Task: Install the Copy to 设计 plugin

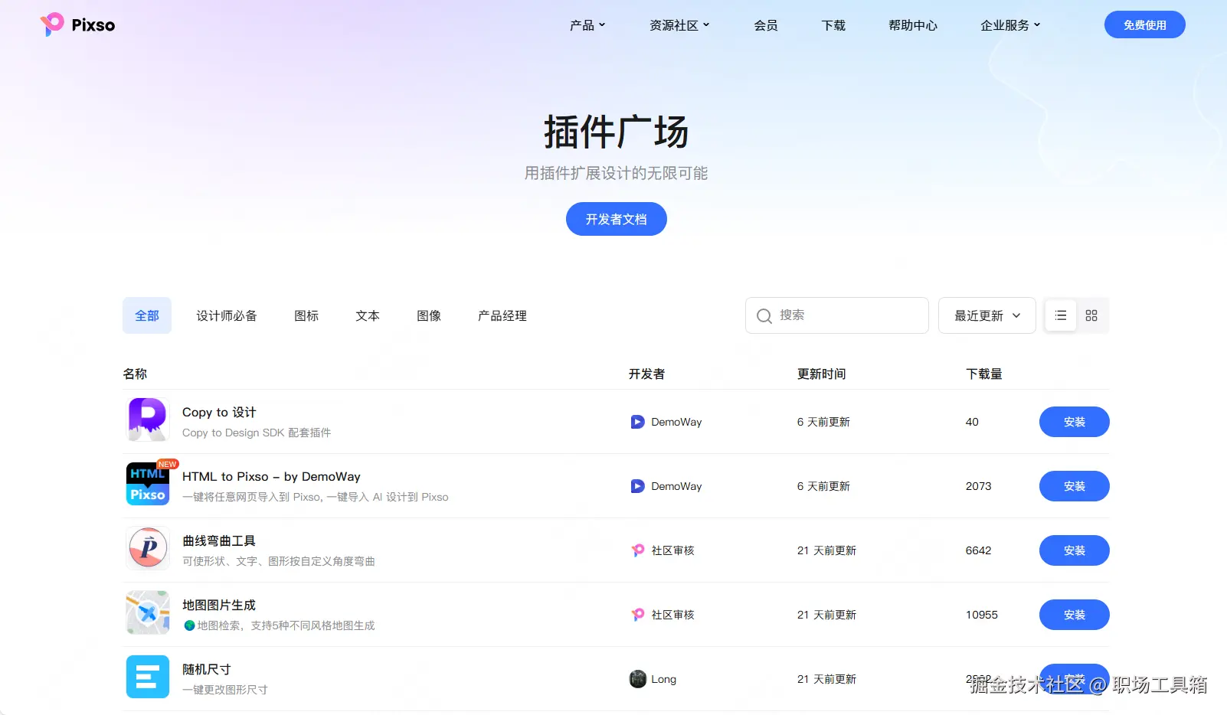Action: coord(1075,422)
